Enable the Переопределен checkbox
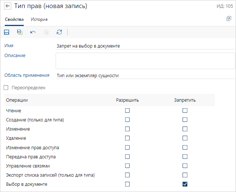Image resolution: width=236 pixels, height=192 pixels. tap(6, 88)
